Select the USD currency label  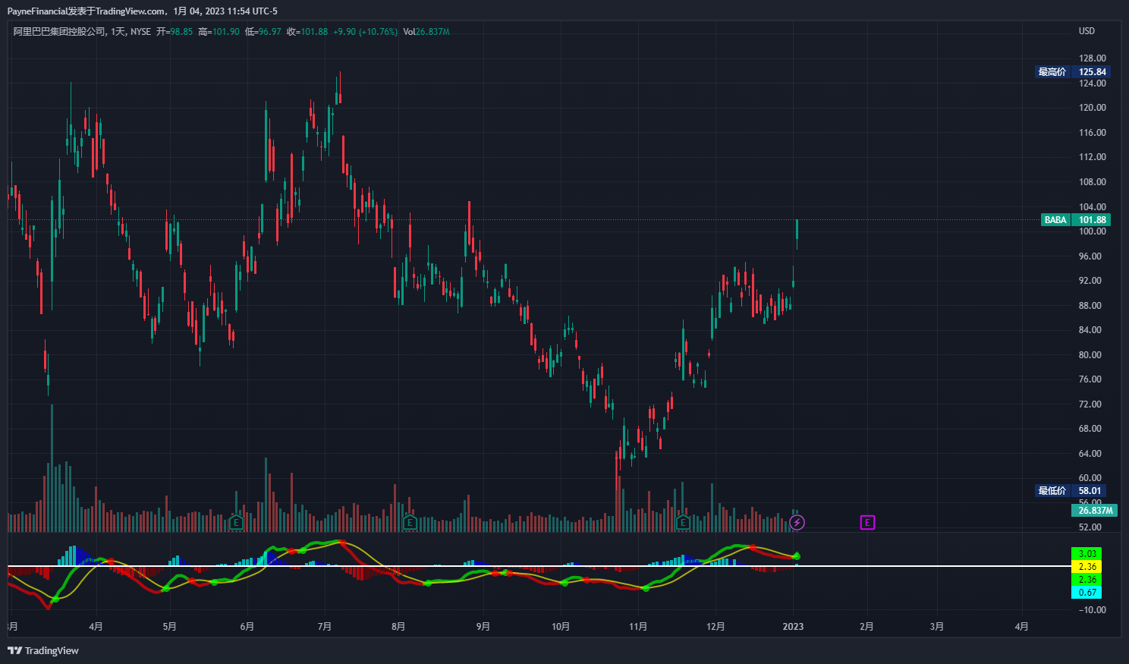coord(1087,31)
